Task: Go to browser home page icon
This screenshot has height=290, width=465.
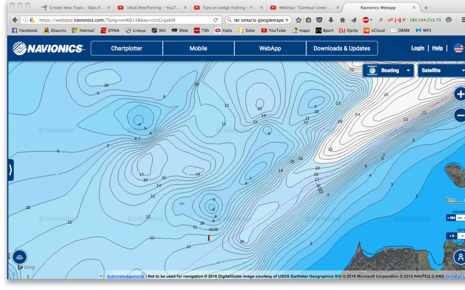Action: (342, 20)
